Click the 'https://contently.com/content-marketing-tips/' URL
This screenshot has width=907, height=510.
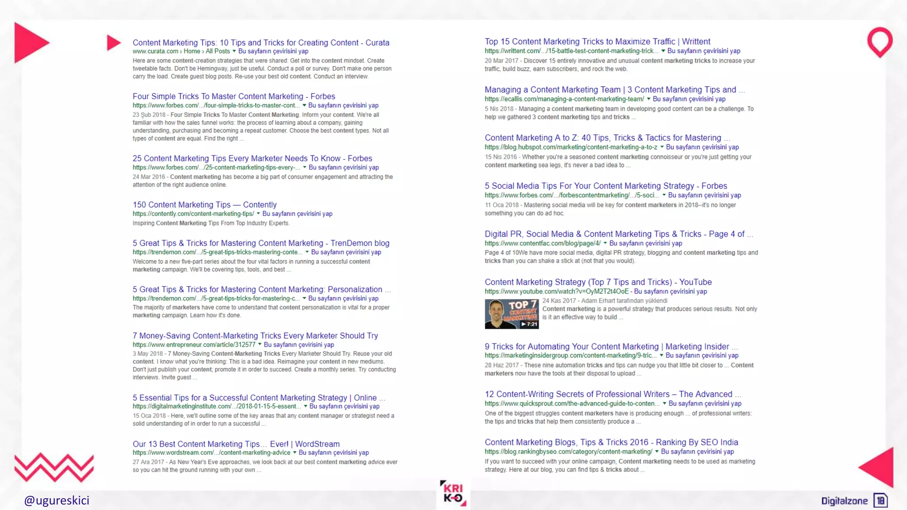pyautogui.click(x=193, y=213)
